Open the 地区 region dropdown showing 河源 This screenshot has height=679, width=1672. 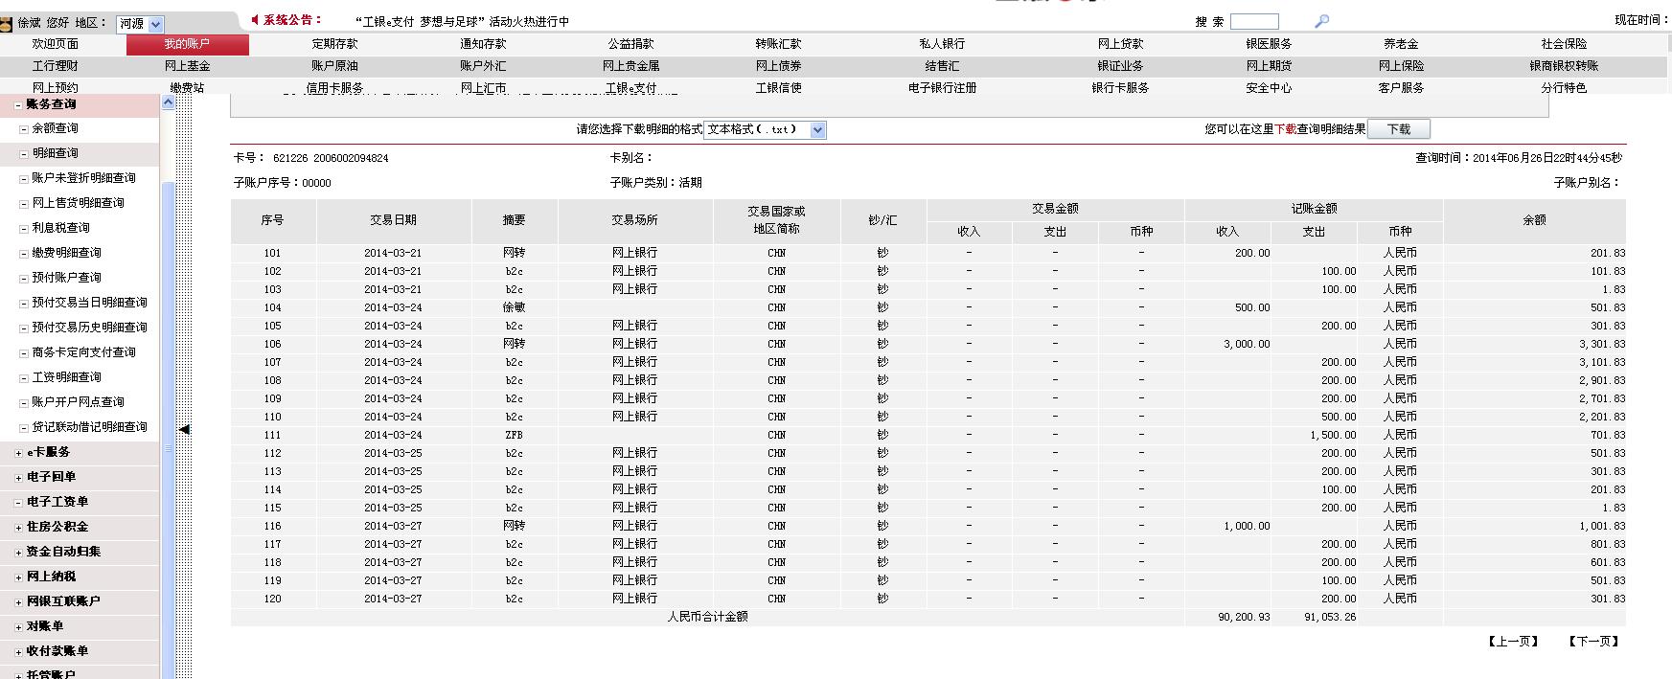(140, 24)
